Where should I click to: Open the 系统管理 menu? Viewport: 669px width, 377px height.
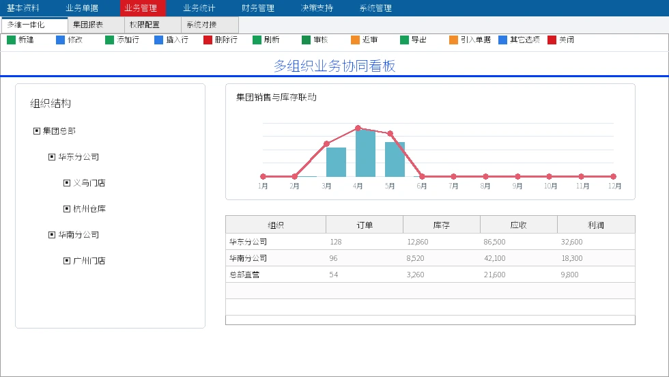point(376,8)
